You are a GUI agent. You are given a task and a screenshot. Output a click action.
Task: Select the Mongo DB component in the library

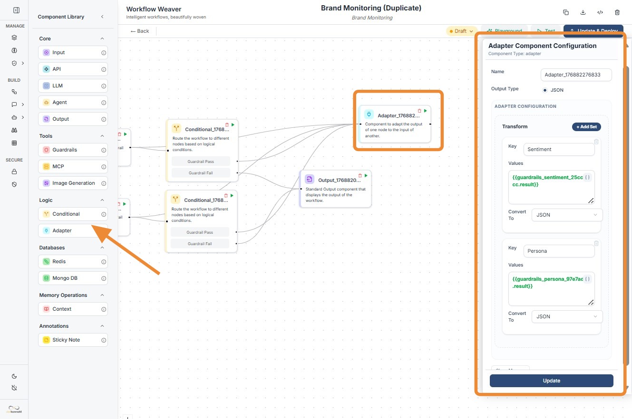(x=73, y=278)
